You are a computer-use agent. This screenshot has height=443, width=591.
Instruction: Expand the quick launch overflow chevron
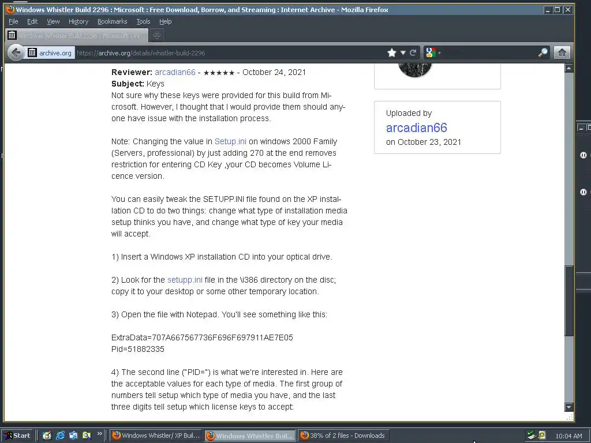[99, 434]
